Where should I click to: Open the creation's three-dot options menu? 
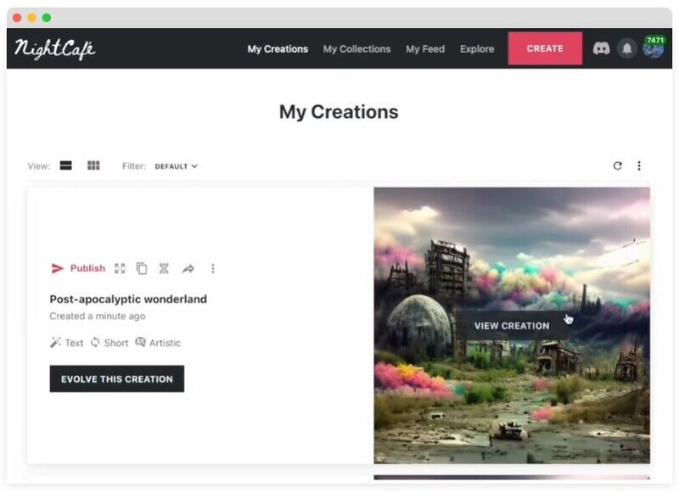point(213,268)
